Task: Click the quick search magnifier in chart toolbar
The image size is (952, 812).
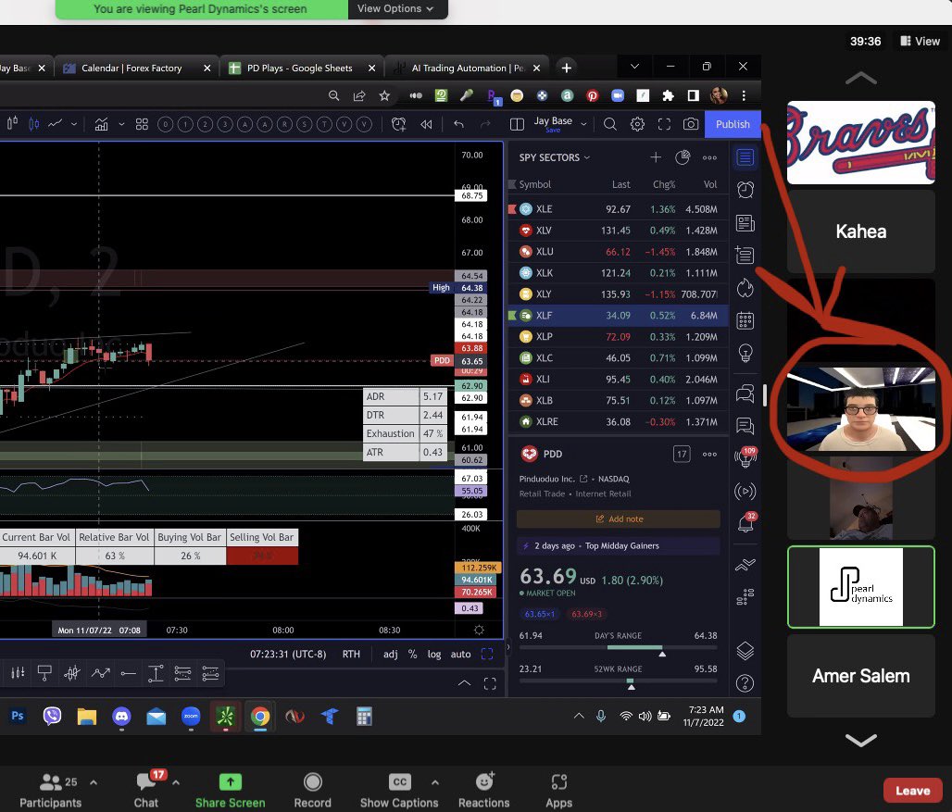Action: point(610,124)
